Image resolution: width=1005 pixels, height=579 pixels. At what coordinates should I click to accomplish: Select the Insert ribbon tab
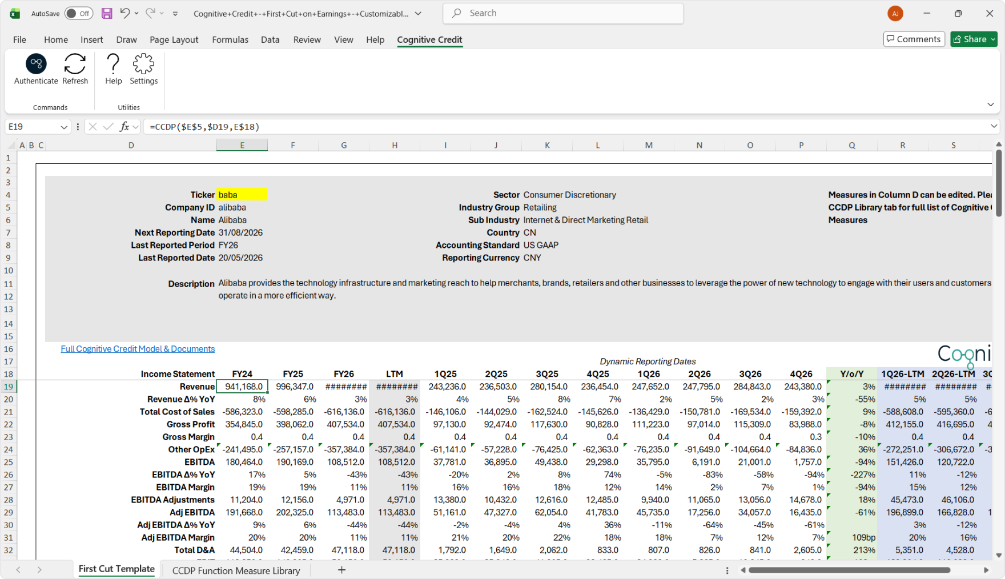(x=92, y=39)
